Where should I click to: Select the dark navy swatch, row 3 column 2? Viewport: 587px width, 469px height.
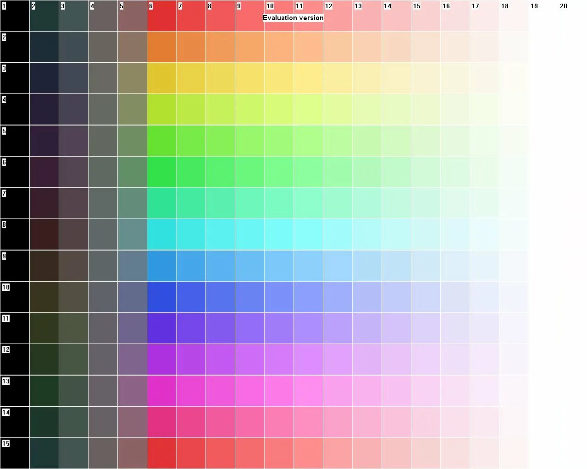[x=44, y=78]
